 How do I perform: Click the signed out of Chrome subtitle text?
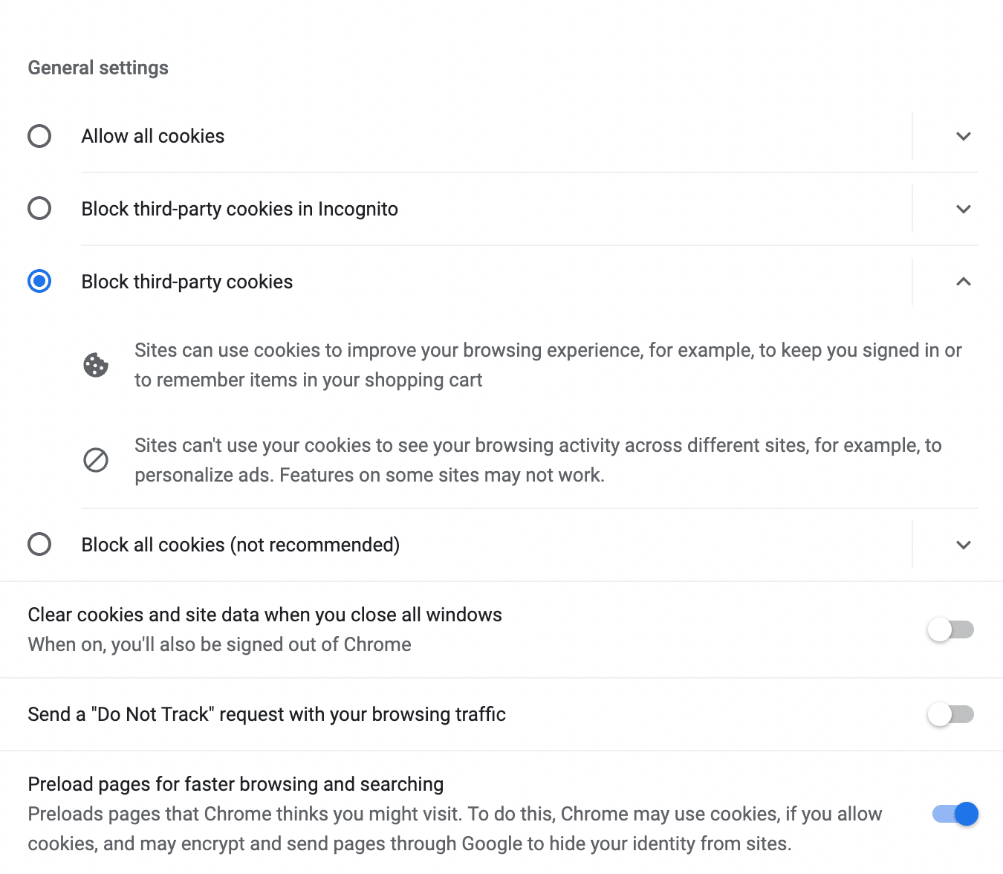(x=219, y=644)
